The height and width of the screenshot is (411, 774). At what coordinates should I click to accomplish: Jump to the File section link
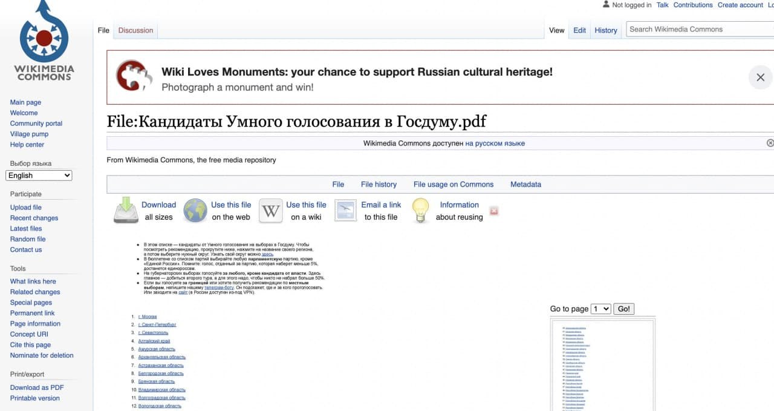pyautogui.click(x=338, y=185)
